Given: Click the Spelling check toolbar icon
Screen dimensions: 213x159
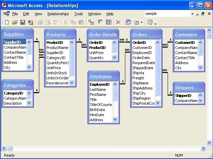Looking at the screenshot, I should pos(56,22).
